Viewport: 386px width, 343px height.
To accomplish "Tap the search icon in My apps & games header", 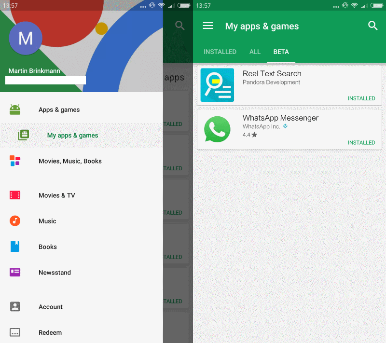I will tap(372, 26).
